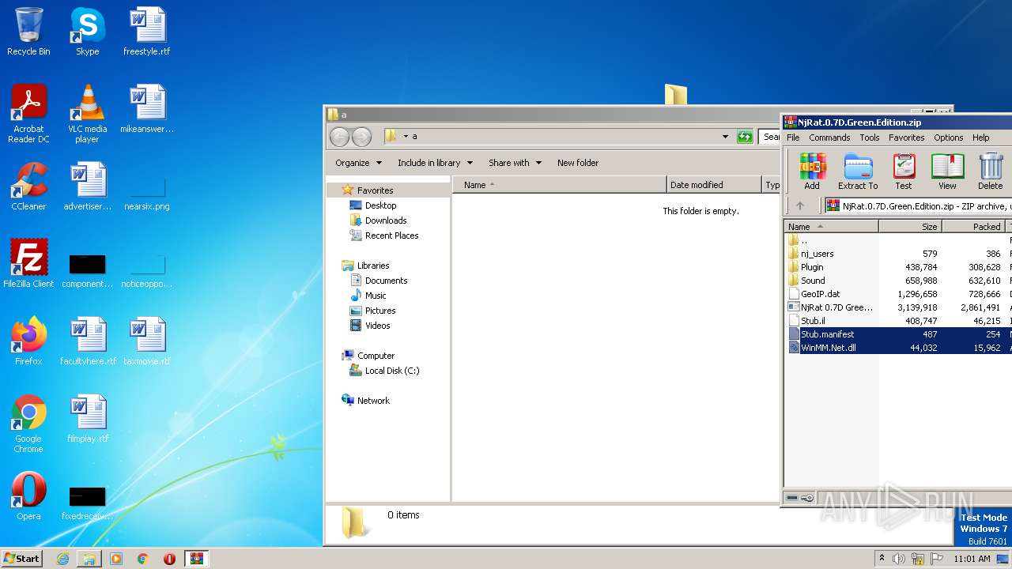
Task: Click the Start button
Action: pos(22,558)
